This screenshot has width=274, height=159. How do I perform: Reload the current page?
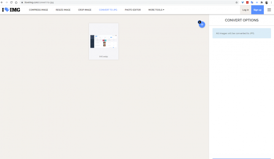coord(11,3)
